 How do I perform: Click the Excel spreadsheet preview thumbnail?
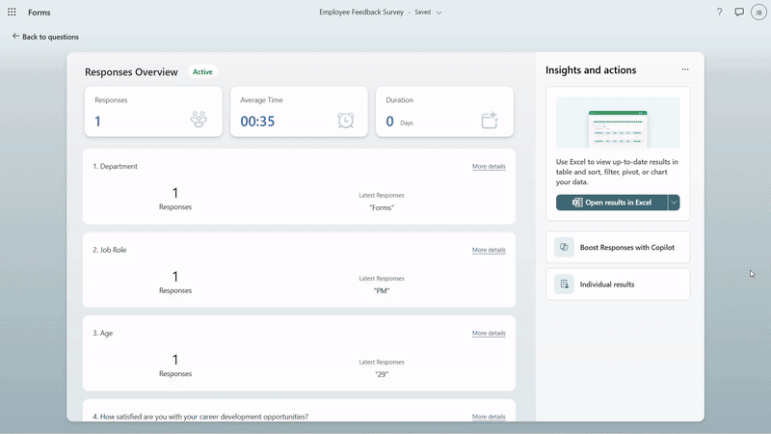coord(618,122)
